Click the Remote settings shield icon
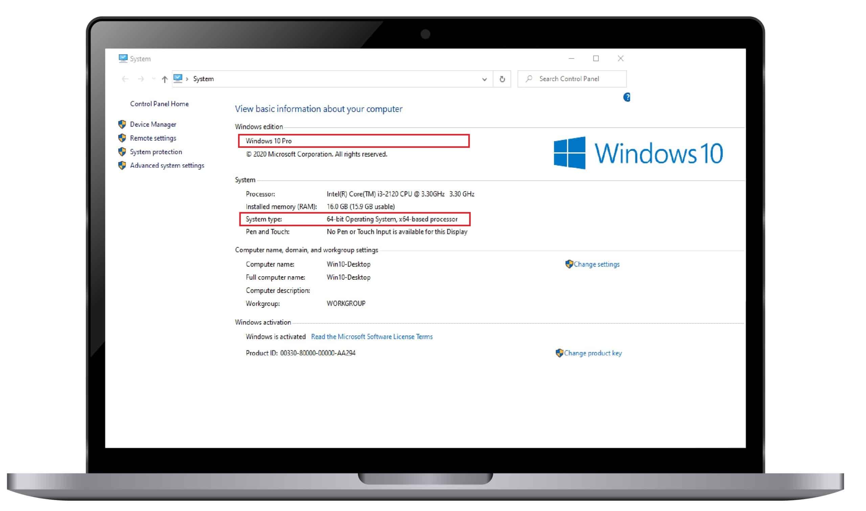Viewport: 866px width, 511px height. (x=122, y=138)
